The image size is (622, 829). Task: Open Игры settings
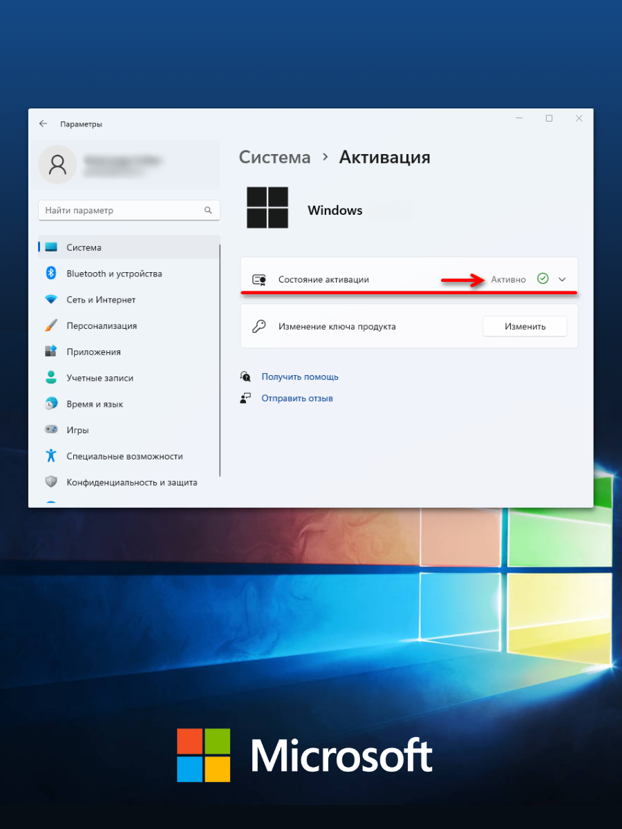129,430
